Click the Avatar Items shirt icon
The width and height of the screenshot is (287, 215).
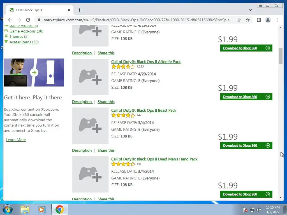pos(6,41)
